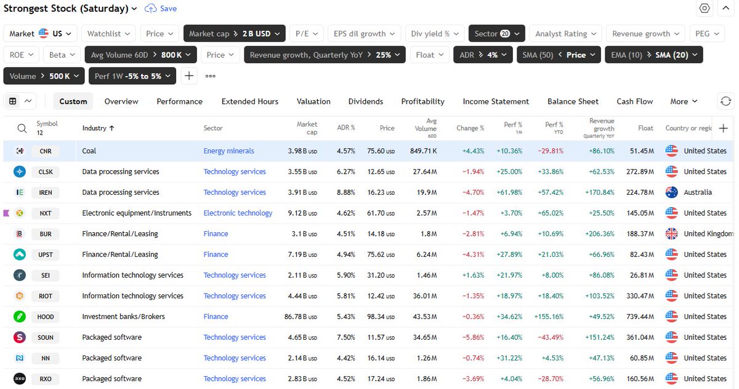
Task: Click the refresh data icon
Action: 726,101
